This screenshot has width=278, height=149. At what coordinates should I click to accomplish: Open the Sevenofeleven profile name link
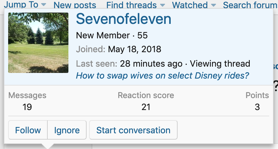pyautogui.click(x=124, y=19)
